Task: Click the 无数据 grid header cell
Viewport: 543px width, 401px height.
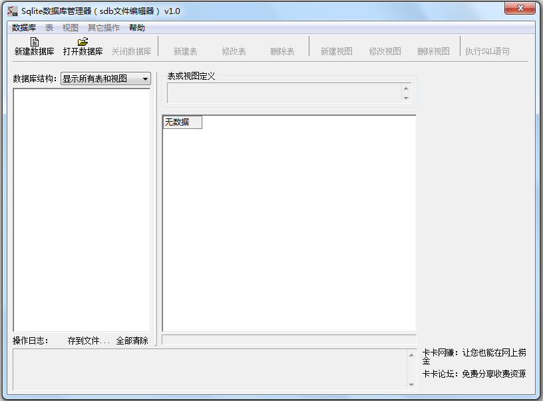Action: pos(182,122)
